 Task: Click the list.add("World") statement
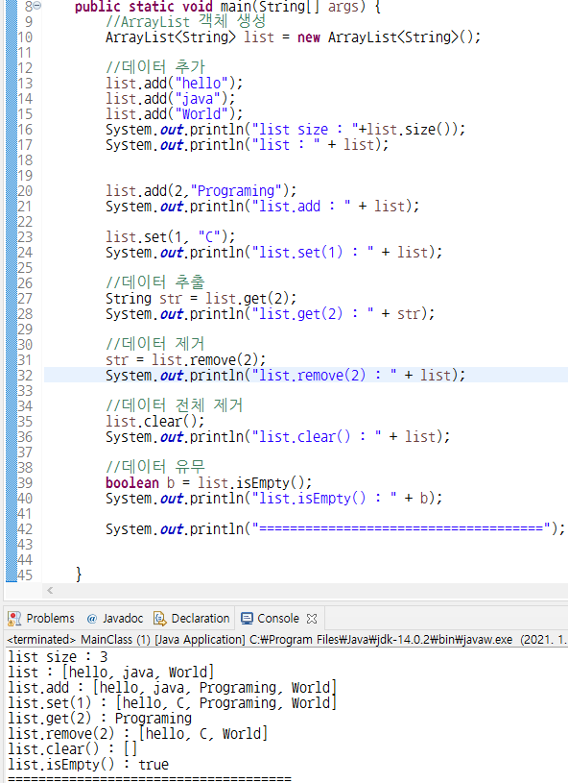174,114
